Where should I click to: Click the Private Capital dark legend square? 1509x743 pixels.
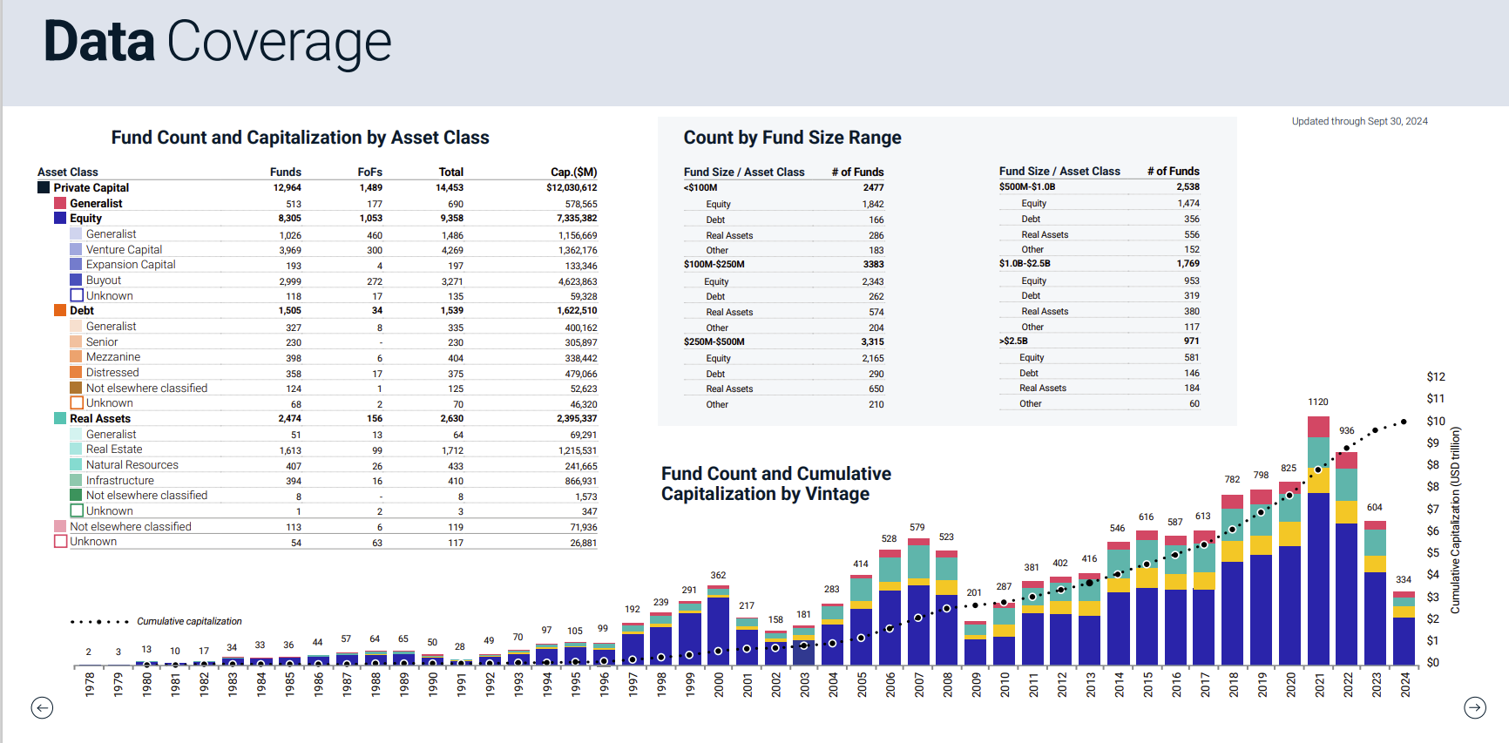[x=44, y=187]
